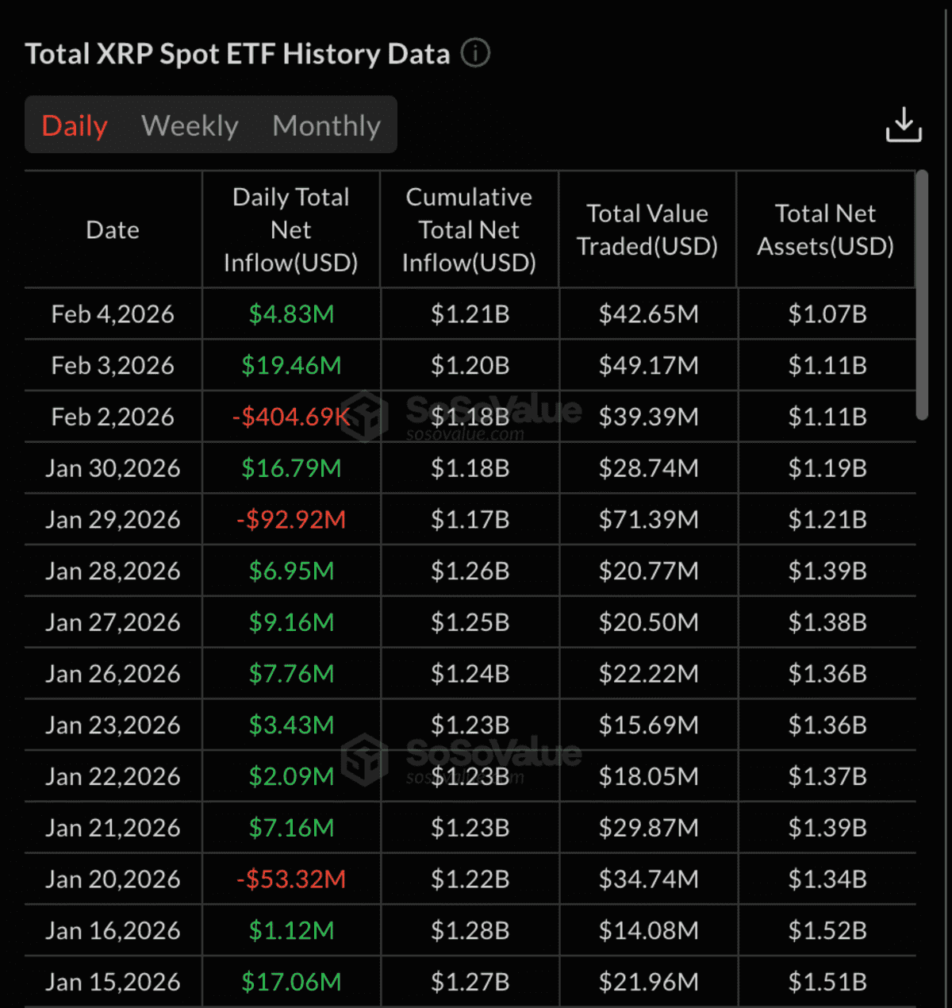Image resolution: width=952 pixels, height=1008 pixels.
Task: Click the $18.05M traded value
Action: [648, 776]
